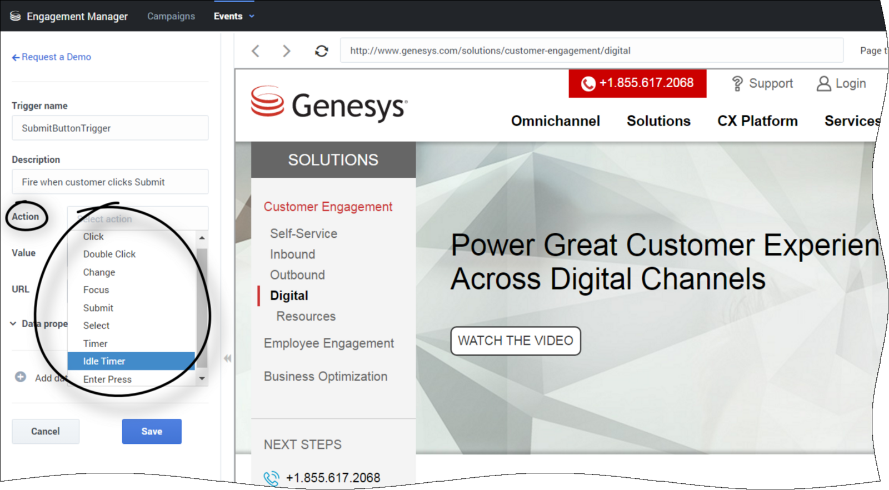Open Inbound sidebar link
Viewport: 889px width, 490px height.
coord(292,254)
